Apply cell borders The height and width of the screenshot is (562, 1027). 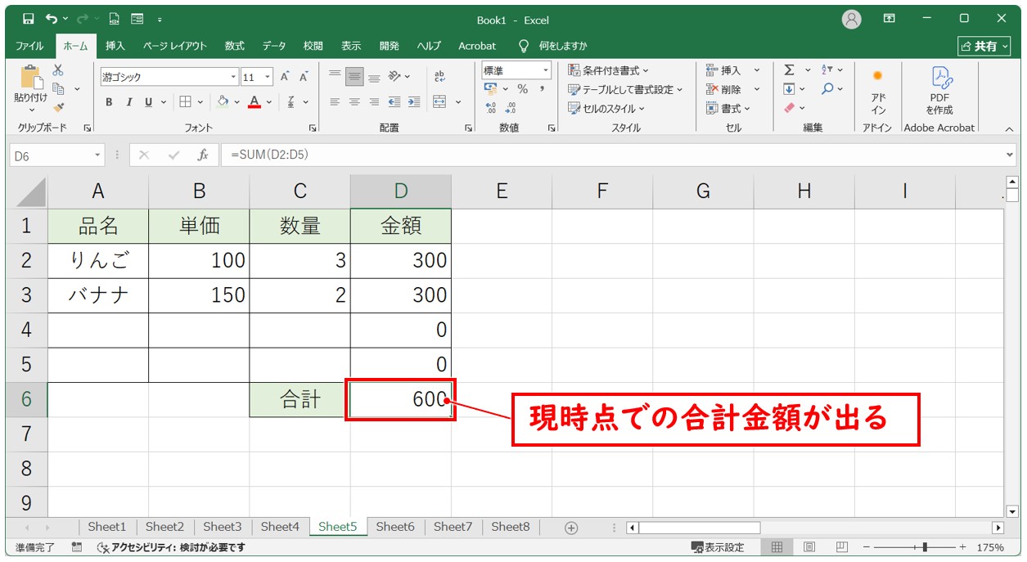tap(185, 102)
